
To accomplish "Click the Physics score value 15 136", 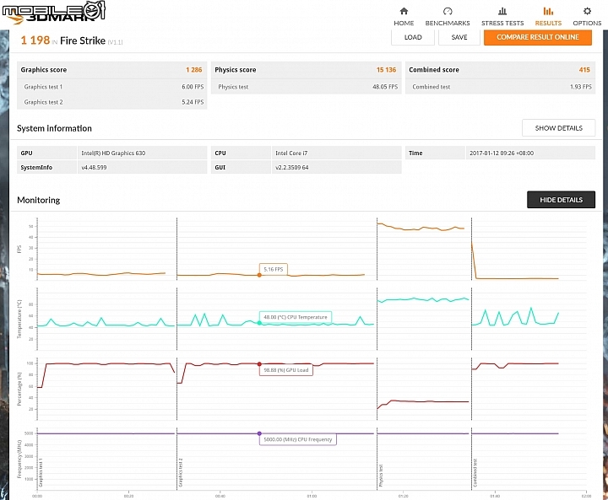I will tap(386, 70).
